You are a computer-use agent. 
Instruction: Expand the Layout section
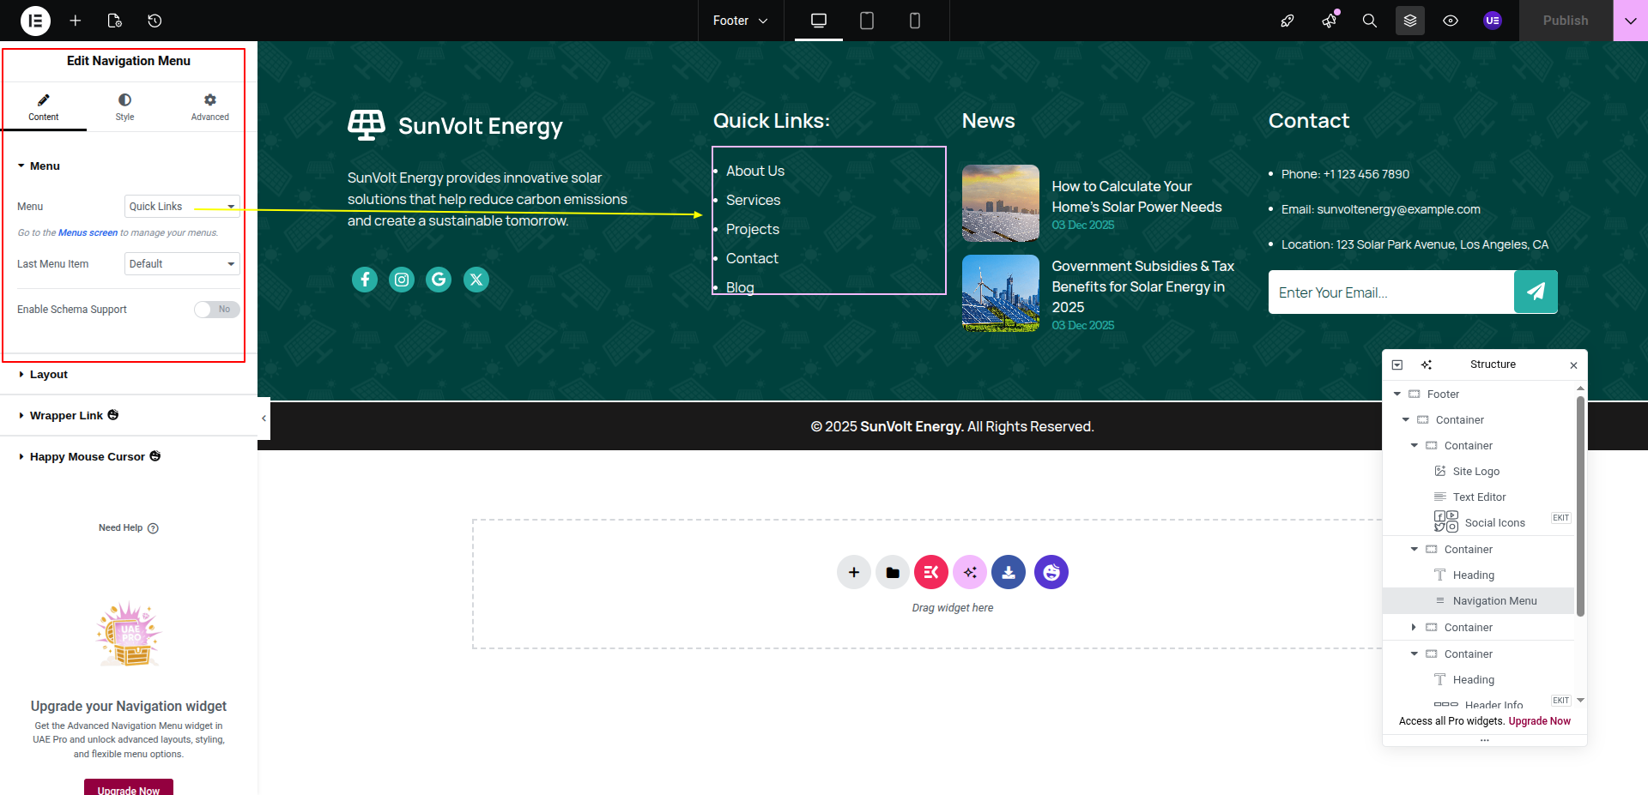[49, 375]
